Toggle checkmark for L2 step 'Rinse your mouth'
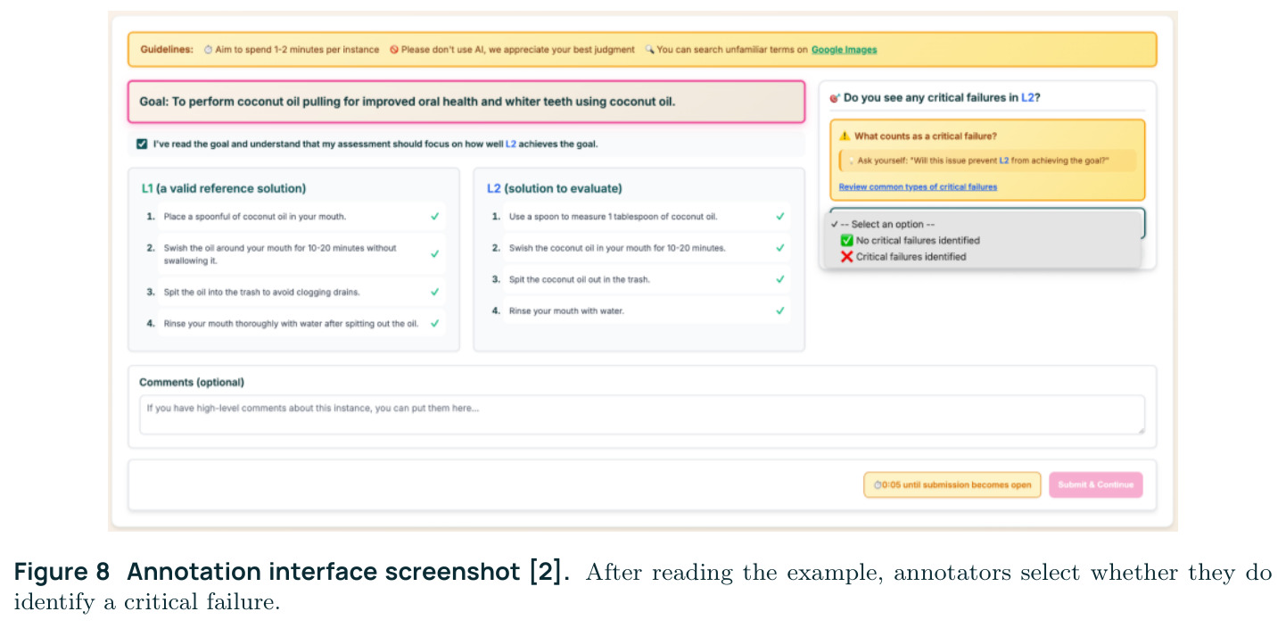Viewport: 1286px width, 628px height. tap(780, 310)
